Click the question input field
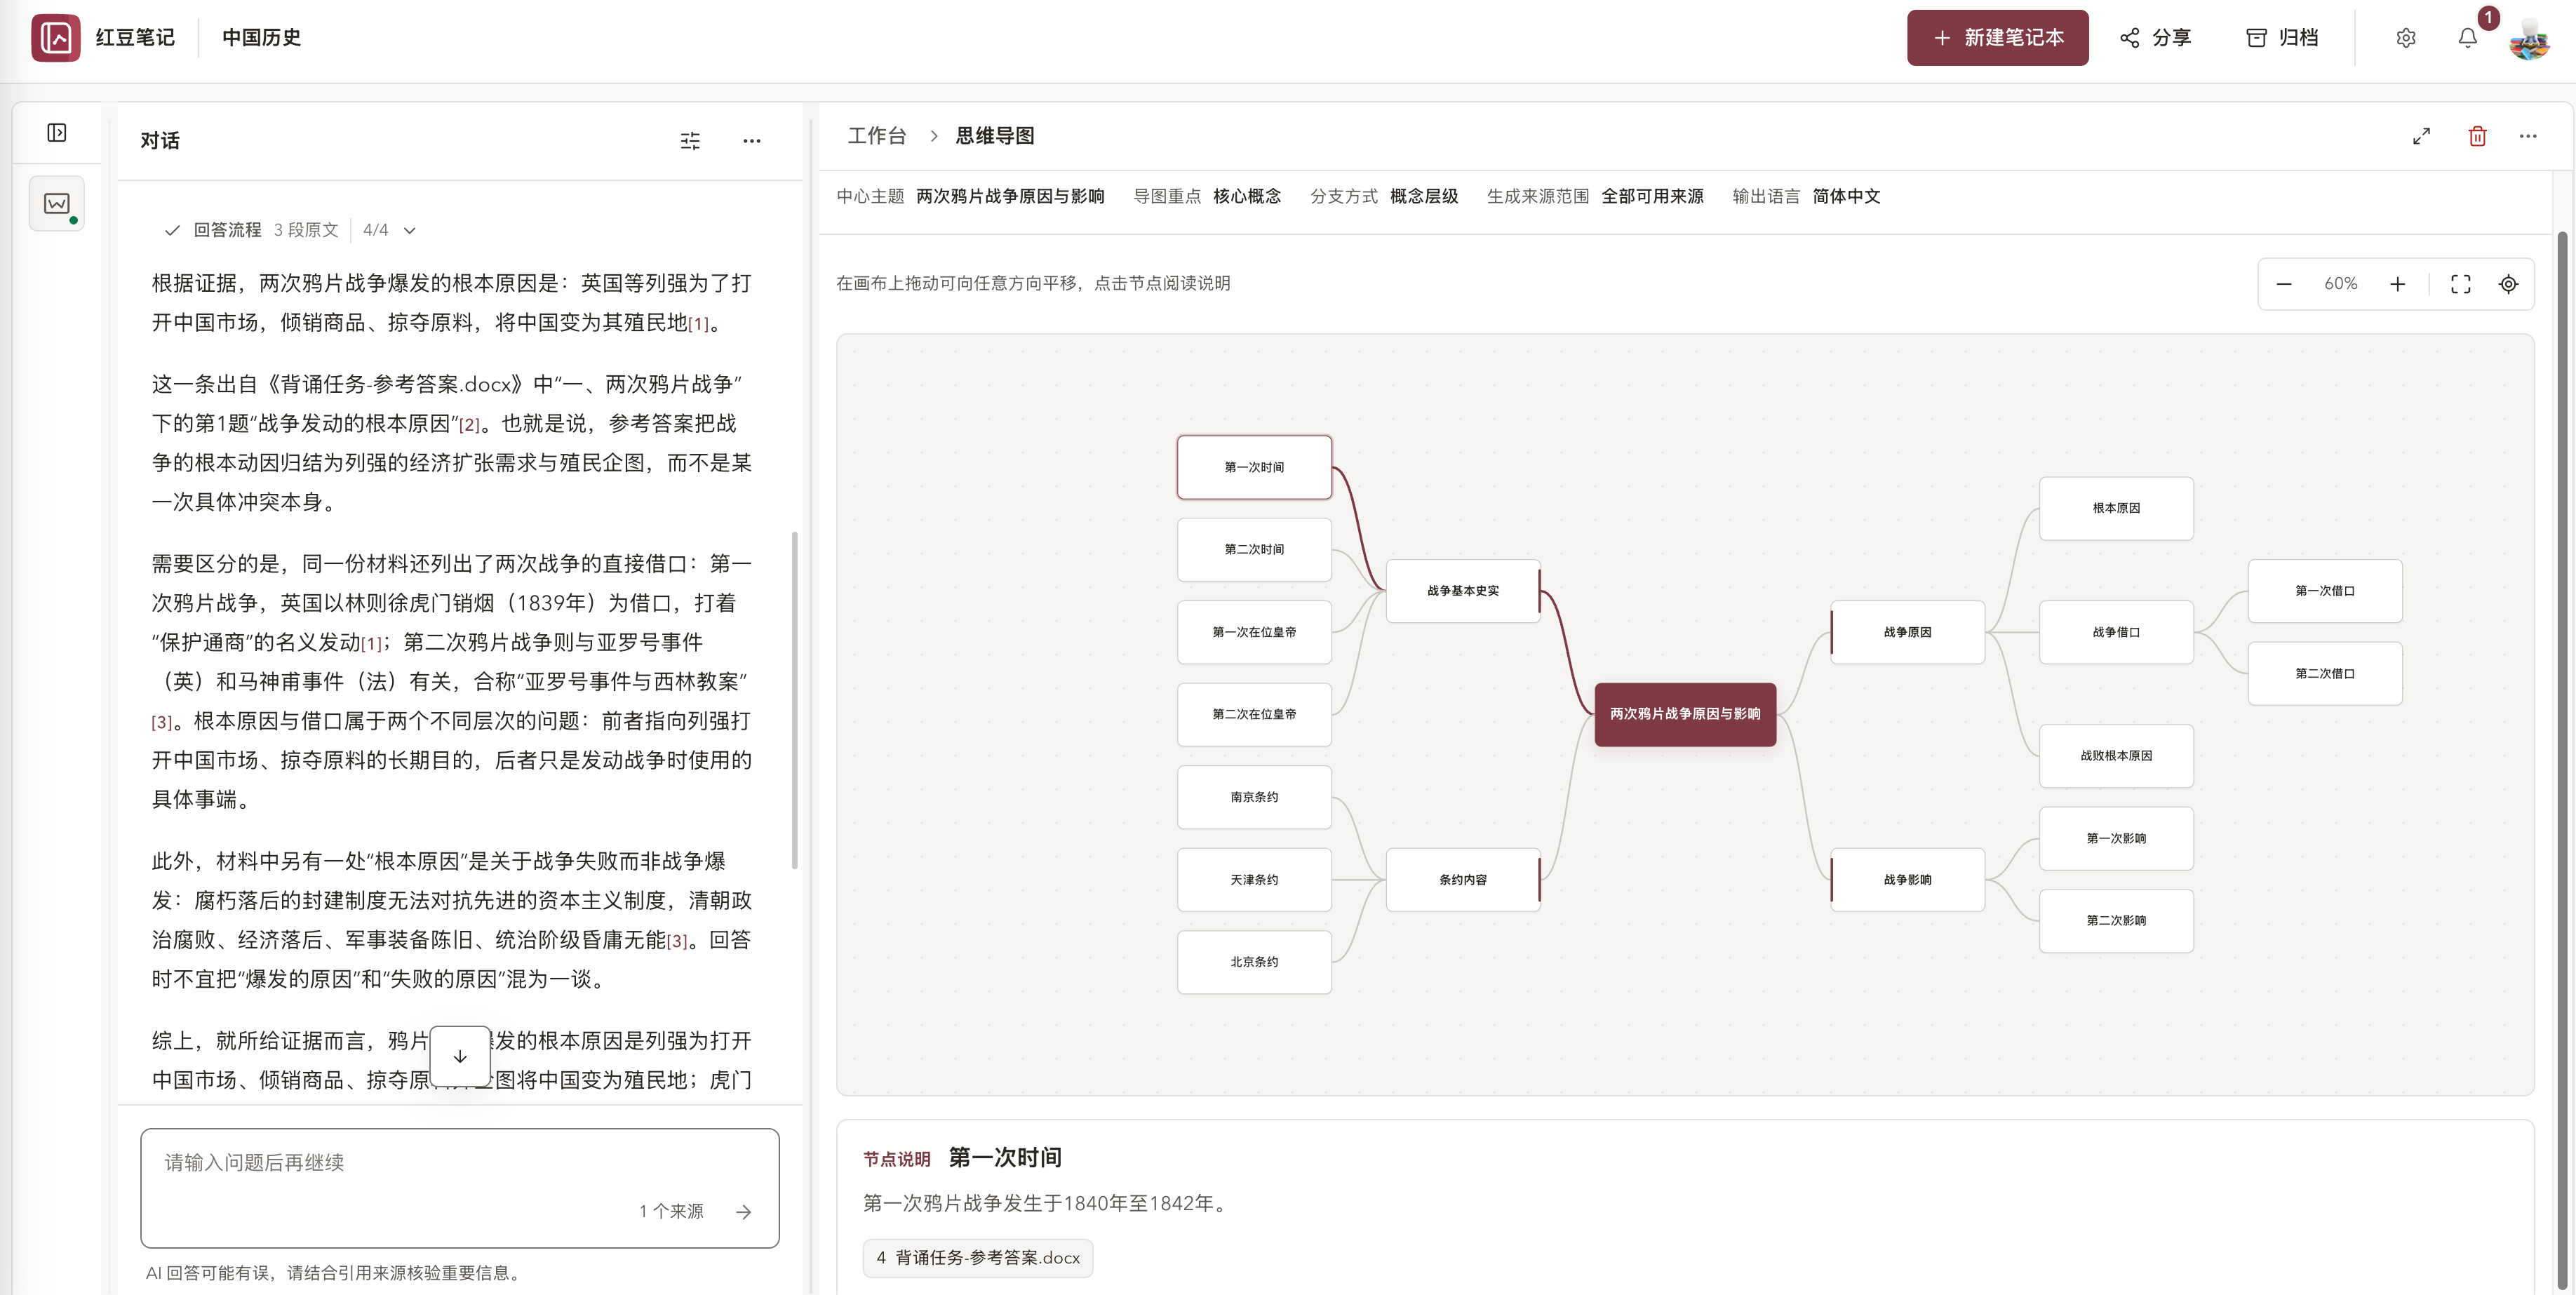Image resolution: width=2576 pixels, height=1295 pixels. tap(459, 1187)
